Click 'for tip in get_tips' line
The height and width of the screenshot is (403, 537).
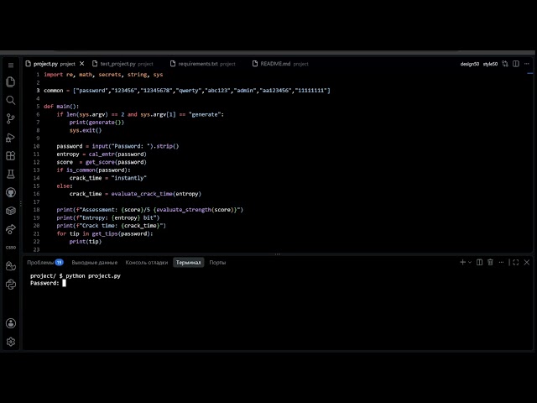pyautogui.click(x=105, y=233)
